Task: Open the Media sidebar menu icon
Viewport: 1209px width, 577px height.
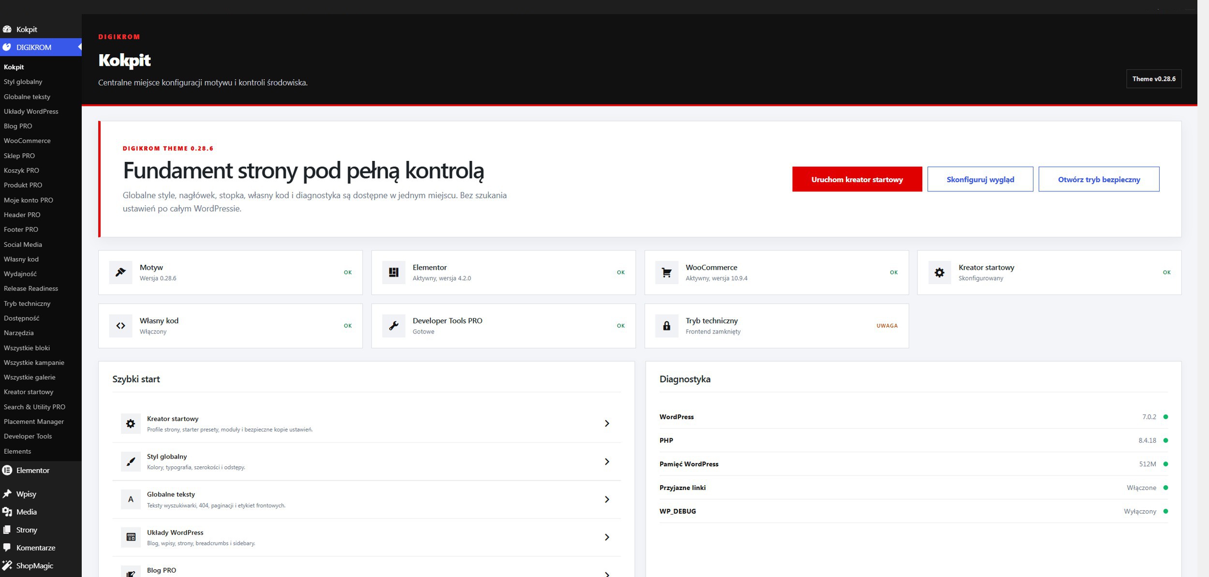Action: point(7,512)
